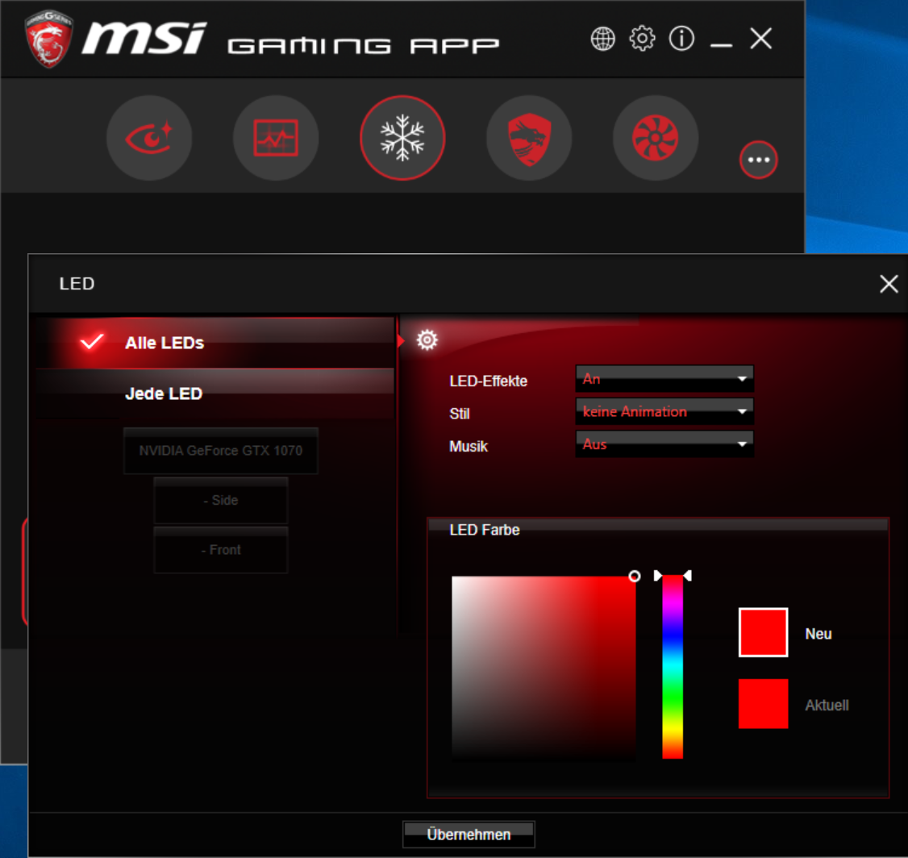Open the LED-Effekte dropdown
The image size is (908, 858).
point(664,379)
